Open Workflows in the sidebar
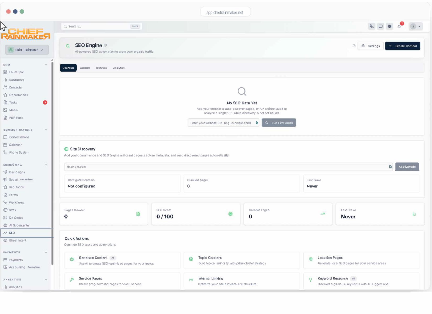Image resolution: width=432 pixels, height=314 pixels. (x=16, y=203)
